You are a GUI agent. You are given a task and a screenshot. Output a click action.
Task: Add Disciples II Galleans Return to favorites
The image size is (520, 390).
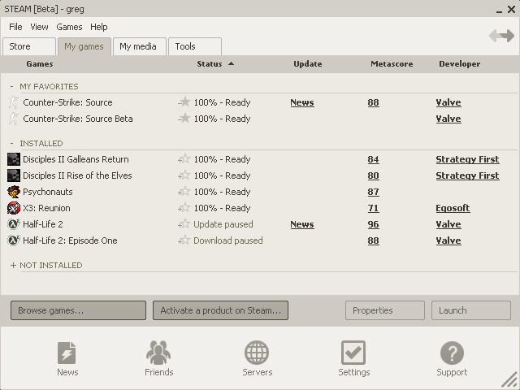(184, 159)
